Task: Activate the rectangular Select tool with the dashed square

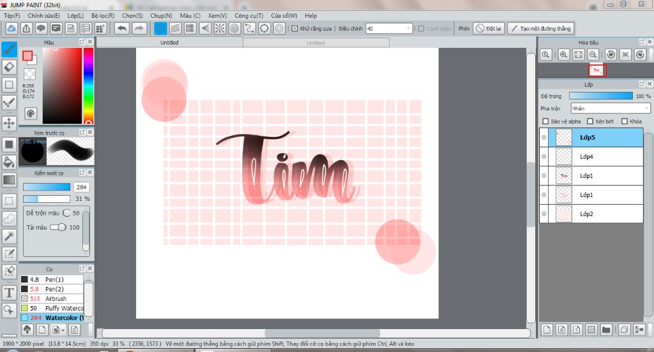Action: [9, 201]
